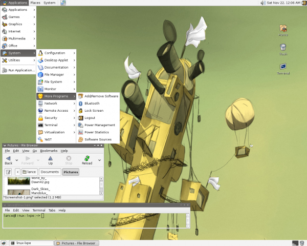Expand the Games category arrow

(34, 17)
